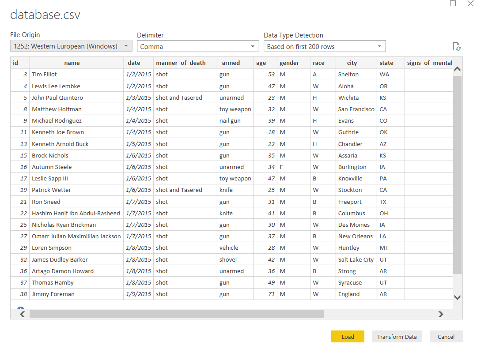Click the city cell Salt Lake City
The height and width of the screenshot is (349, 477).
pyautogui.click(x=356, y=259)
